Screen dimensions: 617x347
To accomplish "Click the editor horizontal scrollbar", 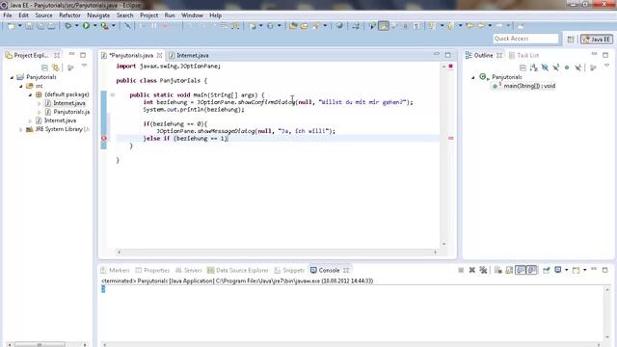I will 277,253.
